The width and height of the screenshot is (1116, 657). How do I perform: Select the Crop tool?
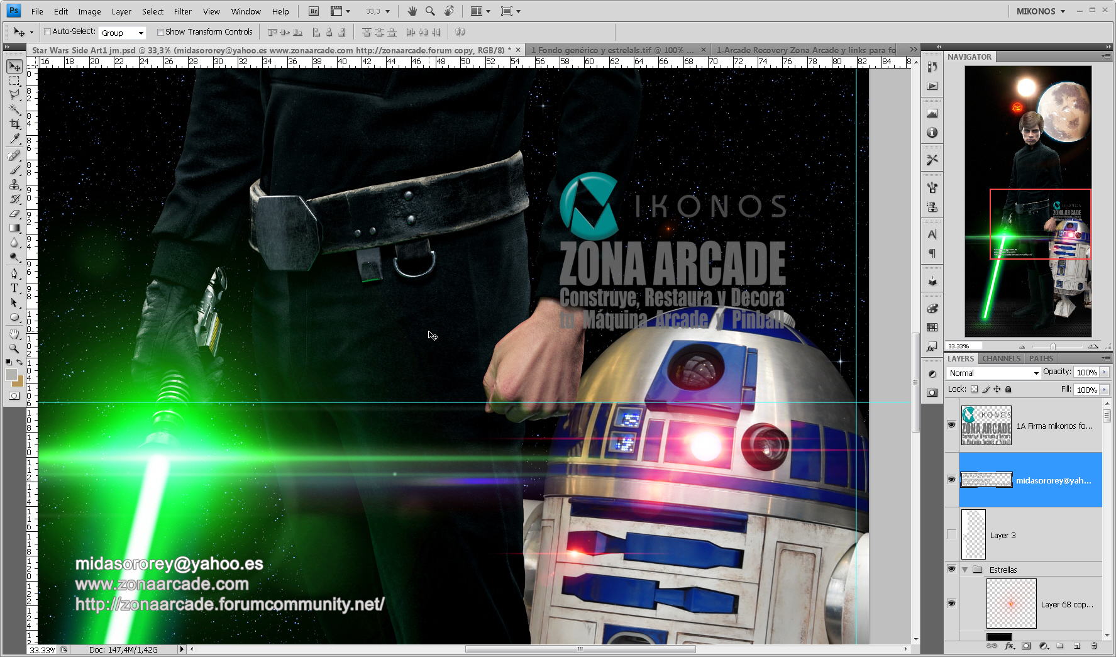coord(14,124)
